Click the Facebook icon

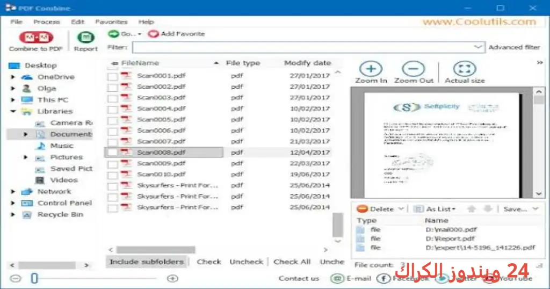pyautogui.click(x=383, y=278)
